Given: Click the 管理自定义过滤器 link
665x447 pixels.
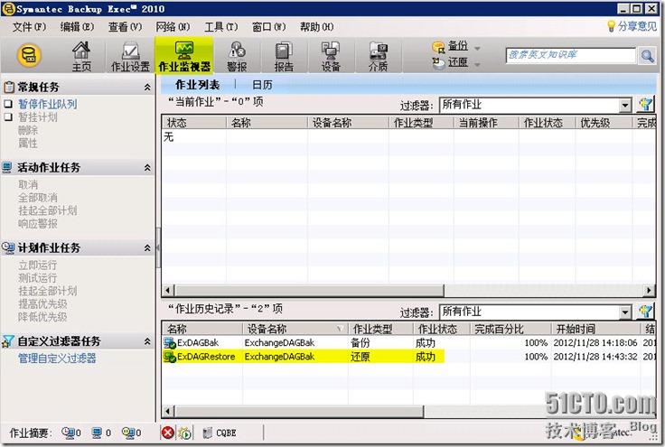Looking at the screenshot, I should click(x=57, y=359).
